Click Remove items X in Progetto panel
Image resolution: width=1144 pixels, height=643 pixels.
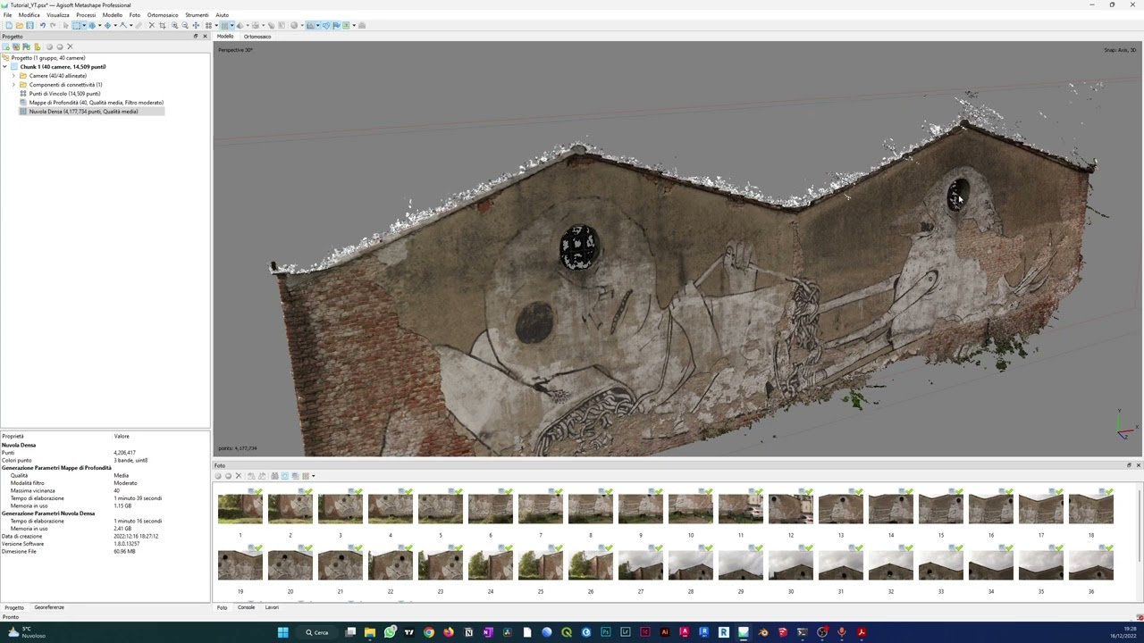(x=70, y=46)
